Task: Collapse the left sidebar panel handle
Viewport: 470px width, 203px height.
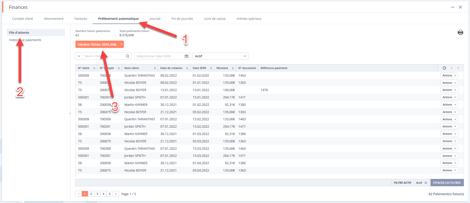Action: (x=70, y=113)
